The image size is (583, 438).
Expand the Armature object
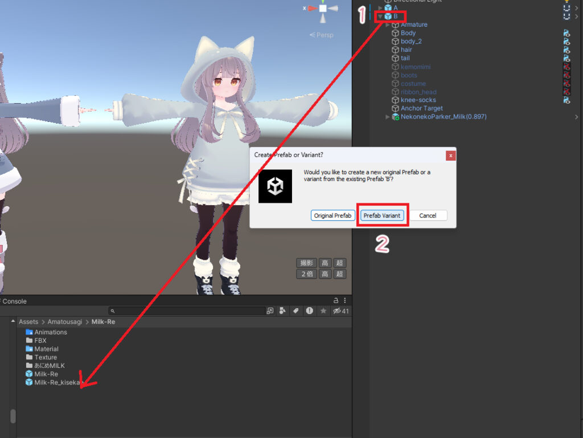(x=387, y=24)
